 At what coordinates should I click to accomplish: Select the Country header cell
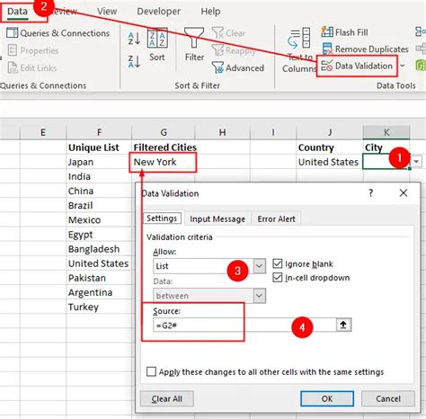pos(330,147)
